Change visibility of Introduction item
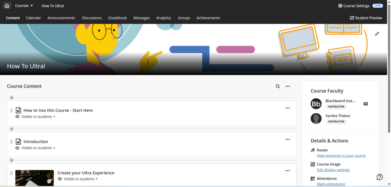The width and height of the screenshot is (391, 187). pos(38,148)
